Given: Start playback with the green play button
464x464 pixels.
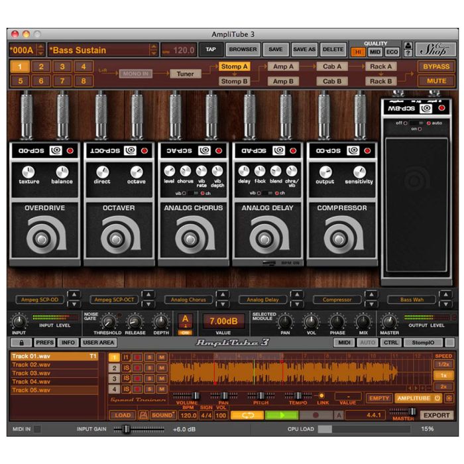Looking at the screenshot, I should (x=282, y=415).
